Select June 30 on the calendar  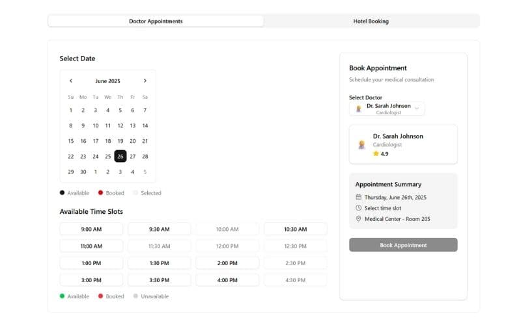pos(83,172)
